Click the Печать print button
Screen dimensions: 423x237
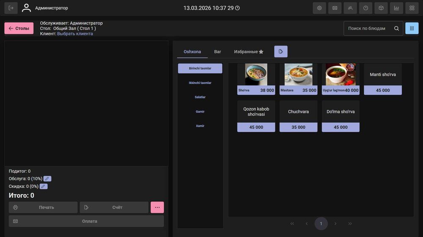tap(43, 207)
